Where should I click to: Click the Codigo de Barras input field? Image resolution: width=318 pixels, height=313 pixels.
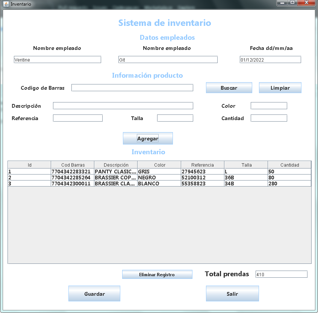(132, 87)
